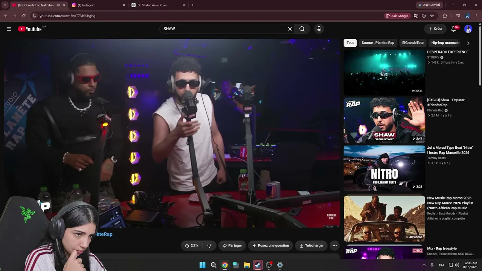Click the browser address bar URL
This screenshot has height=271, width=482.
point(67,16)
